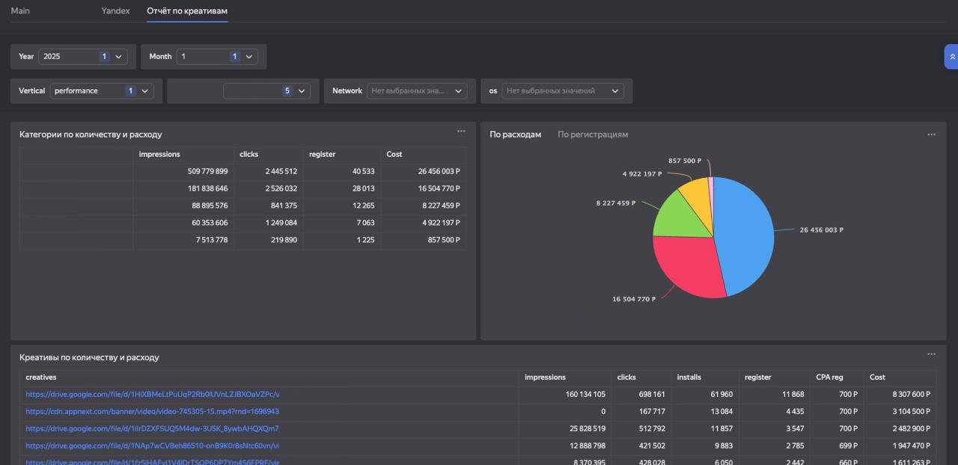Switch to the Yandex tab

click(115, 11)
